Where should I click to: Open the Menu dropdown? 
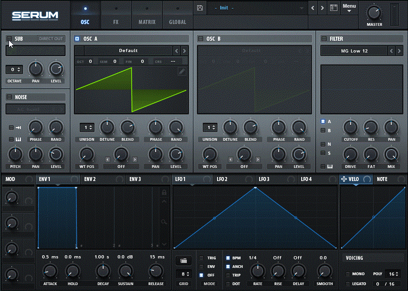coord(349,8)
